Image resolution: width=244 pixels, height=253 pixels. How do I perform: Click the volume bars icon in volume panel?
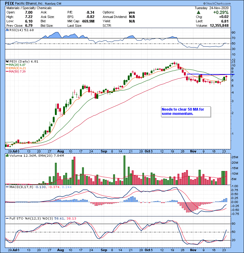click(7, 155)
